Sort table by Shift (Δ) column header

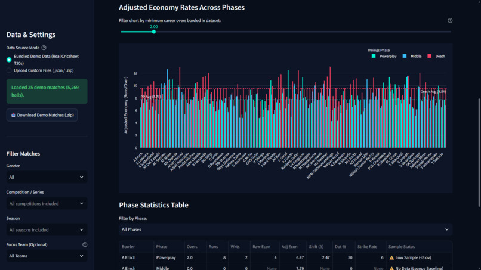319,247
